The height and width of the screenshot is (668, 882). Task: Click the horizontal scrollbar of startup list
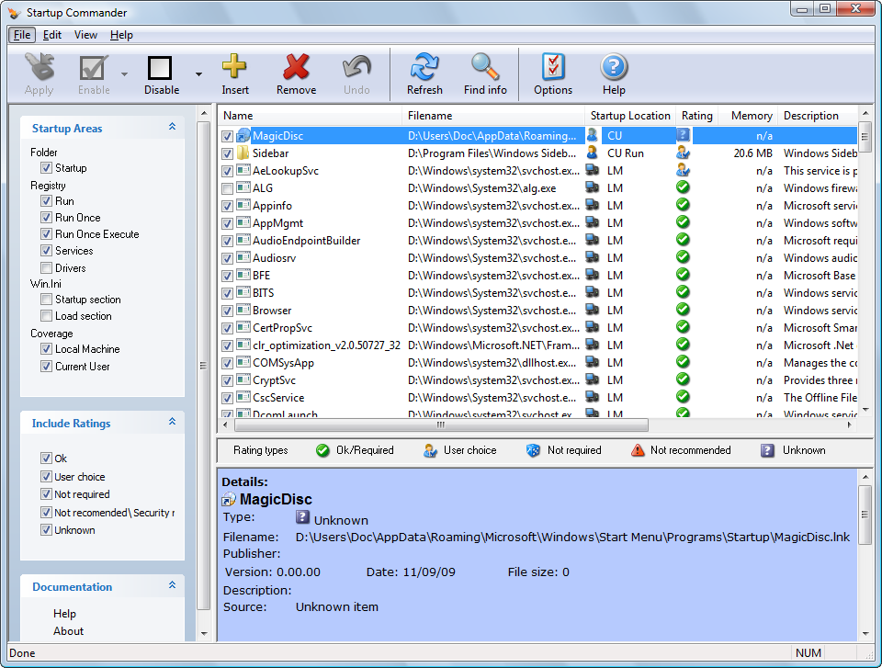point(440,425)
